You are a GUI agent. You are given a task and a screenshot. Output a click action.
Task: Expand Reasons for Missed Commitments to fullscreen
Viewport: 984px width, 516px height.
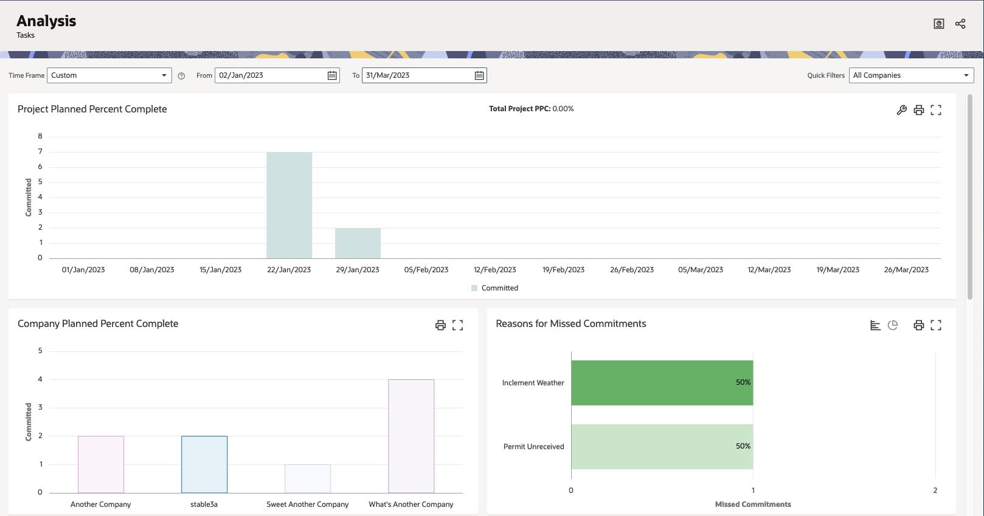936,325
